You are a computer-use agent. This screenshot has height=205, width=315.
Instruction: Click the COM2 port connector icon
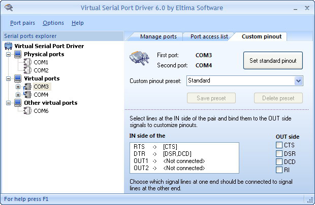coord(27,70)
